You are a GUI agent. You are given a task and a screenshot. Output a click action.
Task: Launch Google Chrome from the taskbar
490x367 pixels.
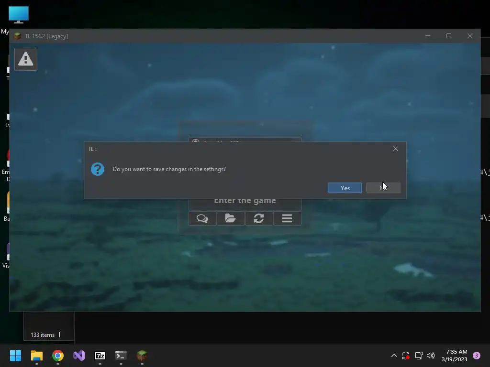[x=58, y=356]
